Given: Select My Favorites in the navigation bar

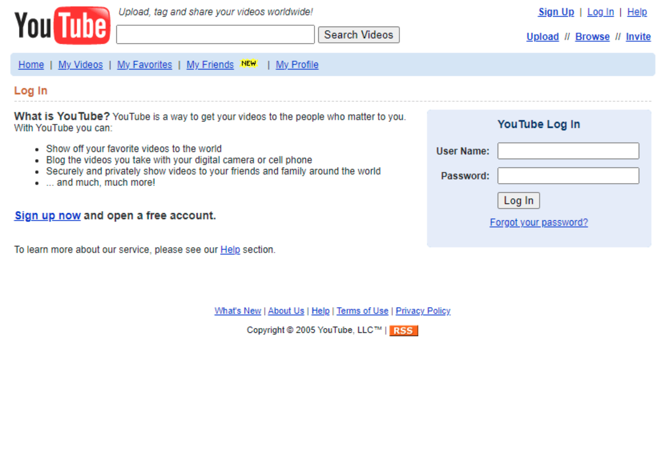Looking at the screenshot, I should (144, 65).
